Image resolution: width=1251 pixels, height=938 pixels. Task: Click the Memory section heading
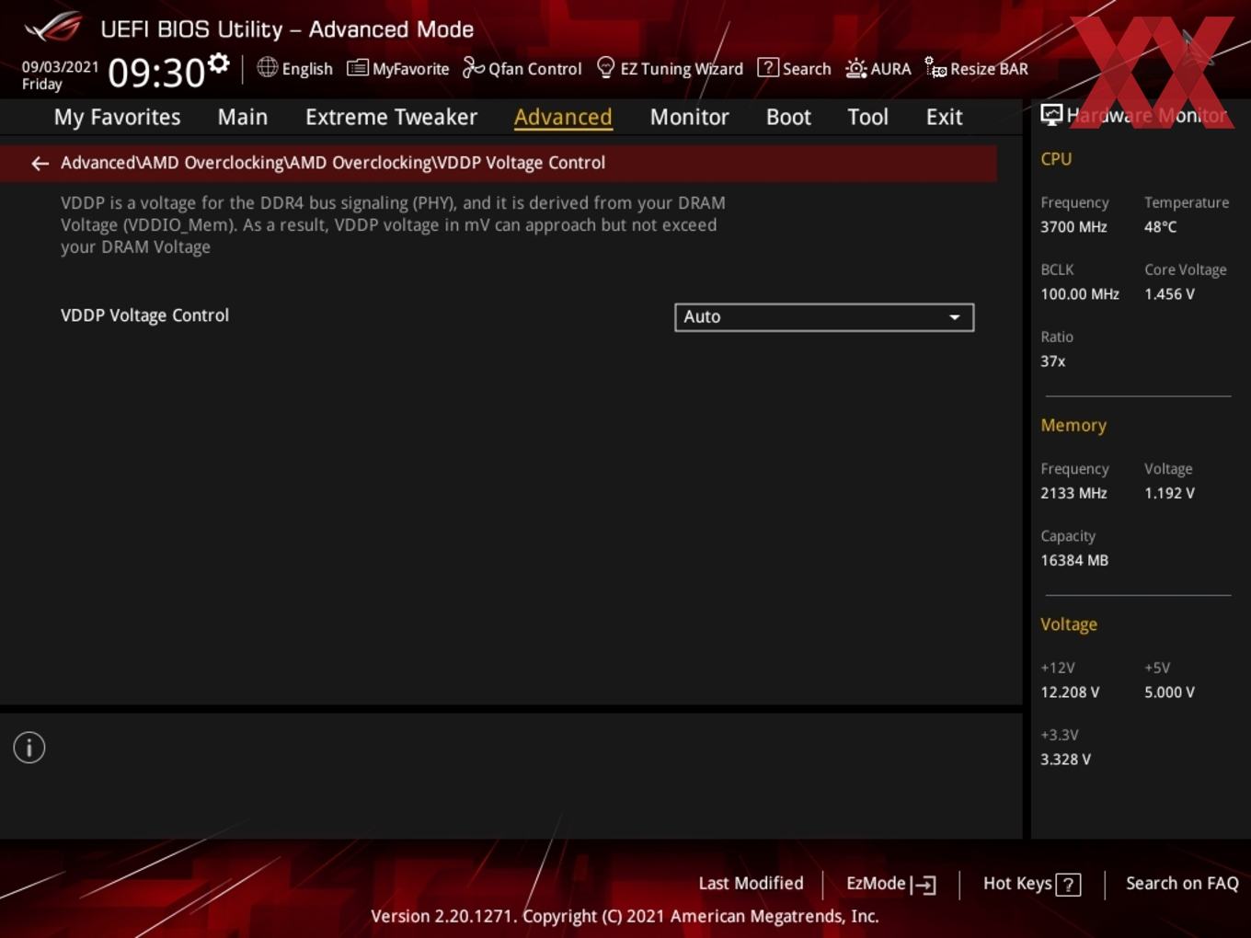click(x=1073, y=426)
